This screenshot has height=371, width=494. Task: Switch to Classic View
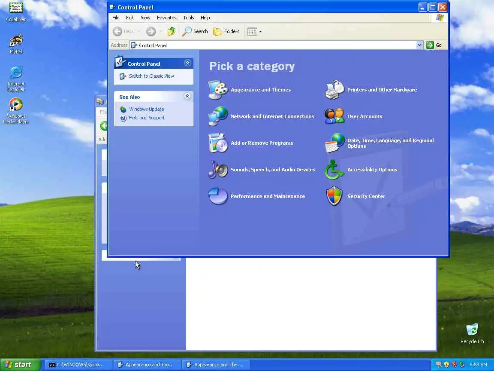(151, 76)
